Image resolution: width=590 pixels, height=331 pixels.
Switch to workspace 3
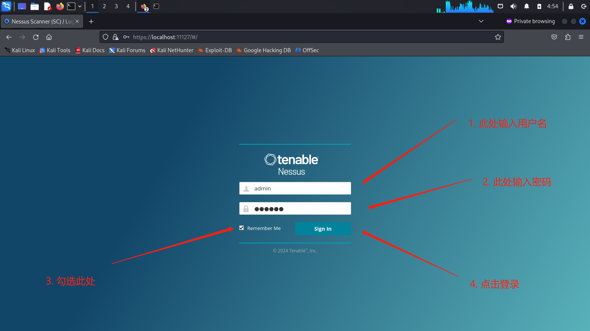[116, 6]
